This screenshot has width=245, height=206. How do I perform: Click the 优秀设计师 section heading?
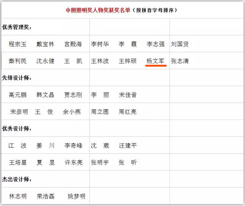coord(17,129)
